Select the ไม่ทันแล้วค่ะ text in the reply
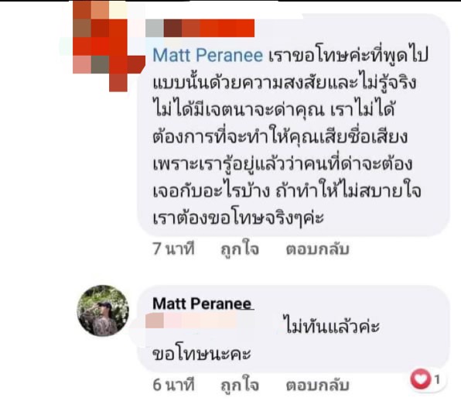Screen dimensions: 461x405 point(333,326)
